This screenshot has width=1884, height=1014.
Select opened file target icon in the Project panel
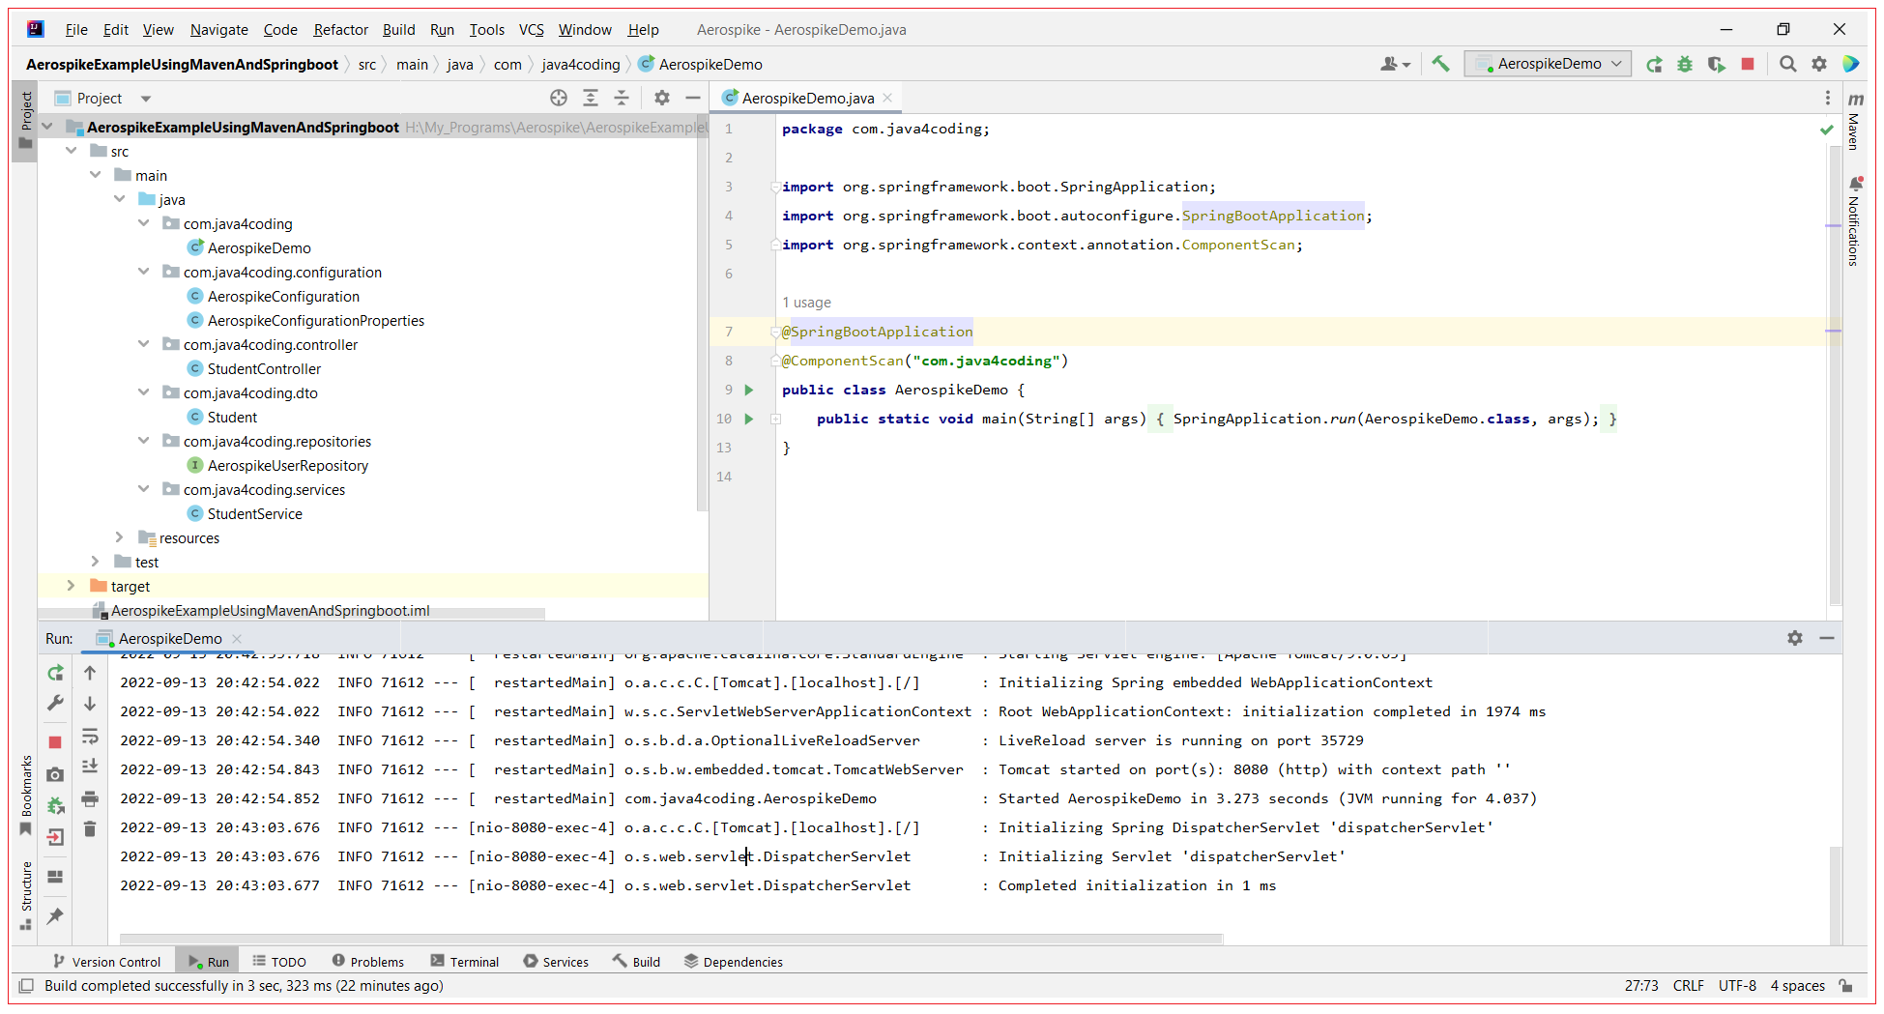tap(559, 98)
